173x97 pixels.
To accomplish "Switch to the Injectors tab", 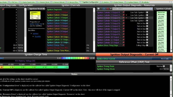I will [105, 2].
